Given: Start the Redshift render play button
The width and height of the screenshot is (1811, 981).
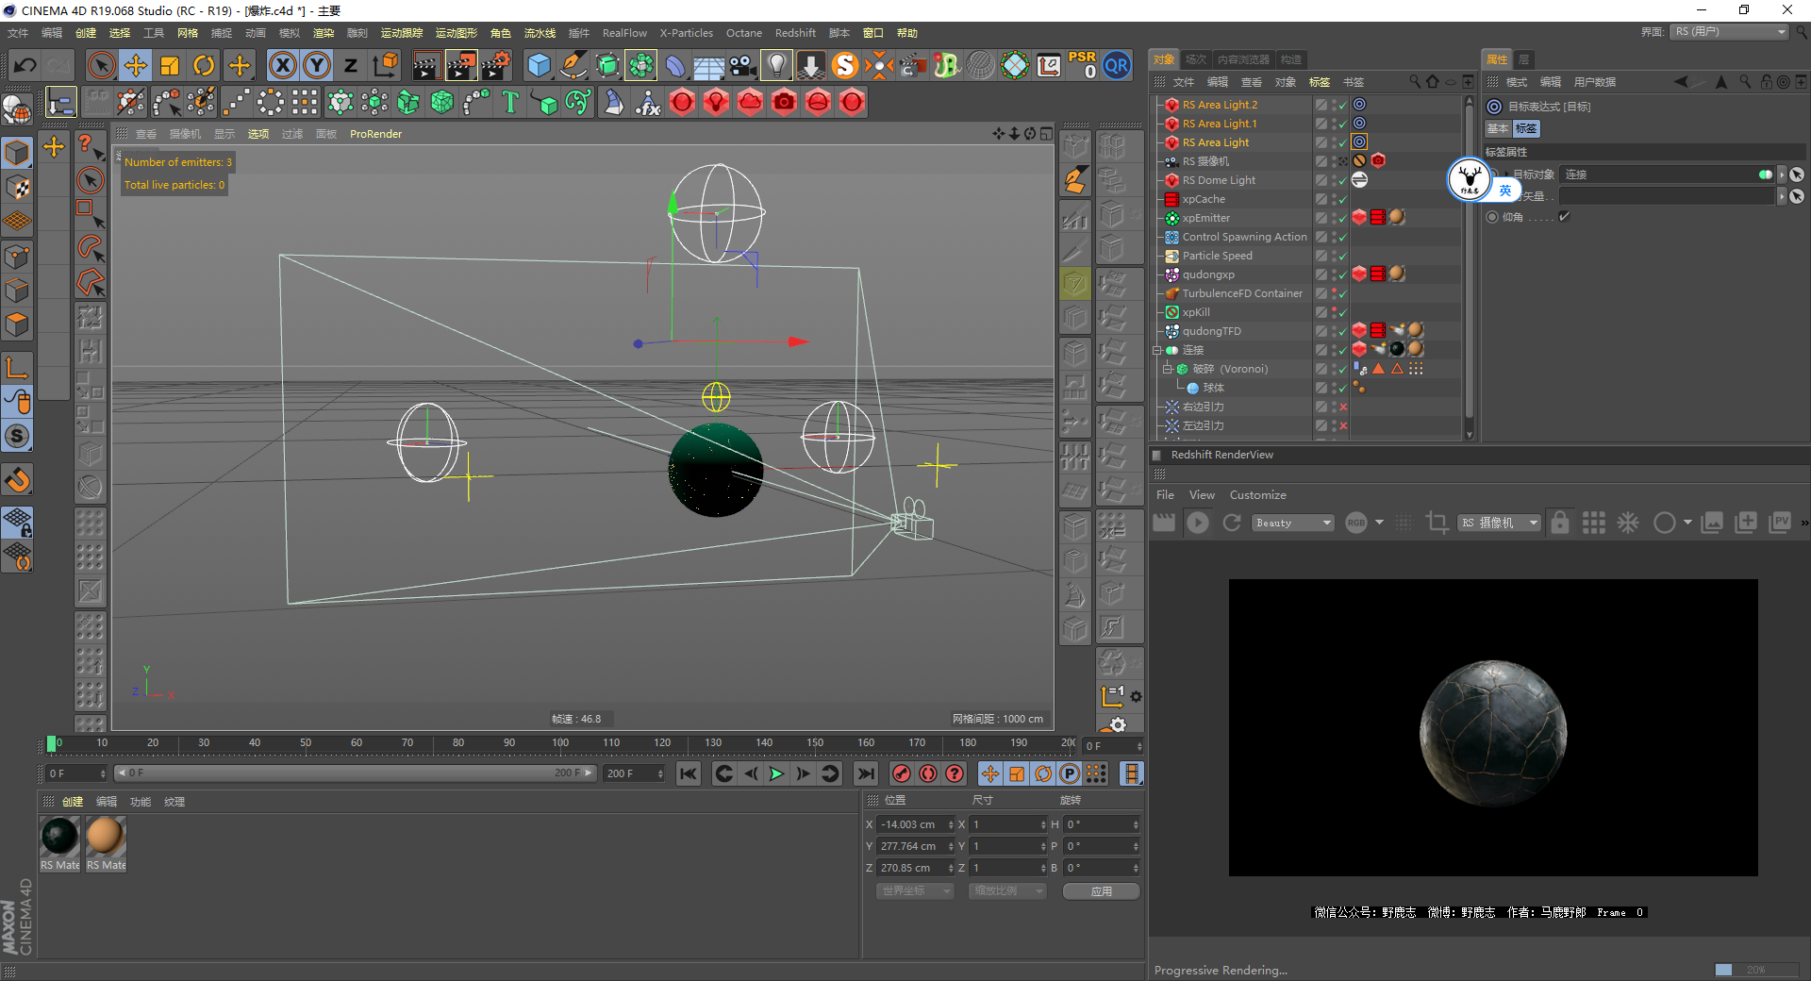Looking at the screenshot, I should [x=1198, y=523].
